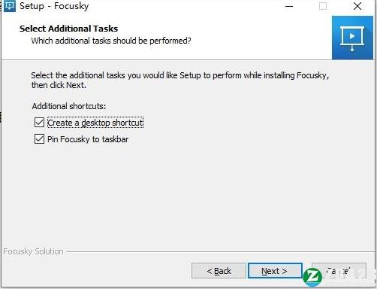
Task: Click the Focusky presentation screen logo
Action: click(352, 38)
